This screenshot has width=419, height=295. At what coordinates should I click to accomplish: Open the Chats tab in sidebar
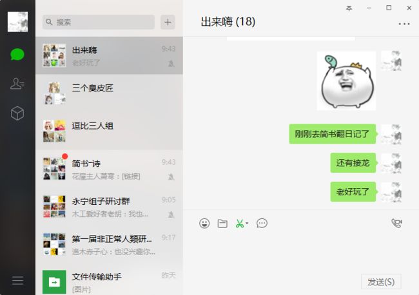(x=17, y=55)
